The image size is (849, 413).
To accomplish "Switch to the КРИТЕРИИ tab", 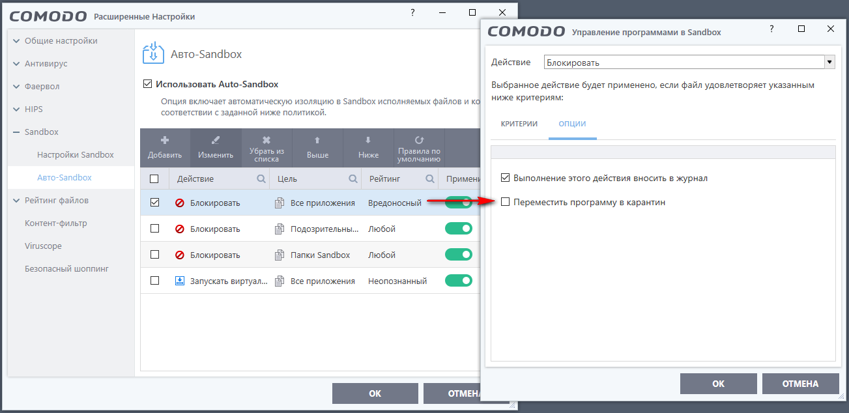I will pyautogui.click(x=519, y=124).
